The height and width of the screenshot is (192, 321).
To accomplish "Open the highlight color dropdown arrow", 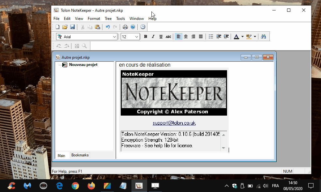I will coord(255,37).
